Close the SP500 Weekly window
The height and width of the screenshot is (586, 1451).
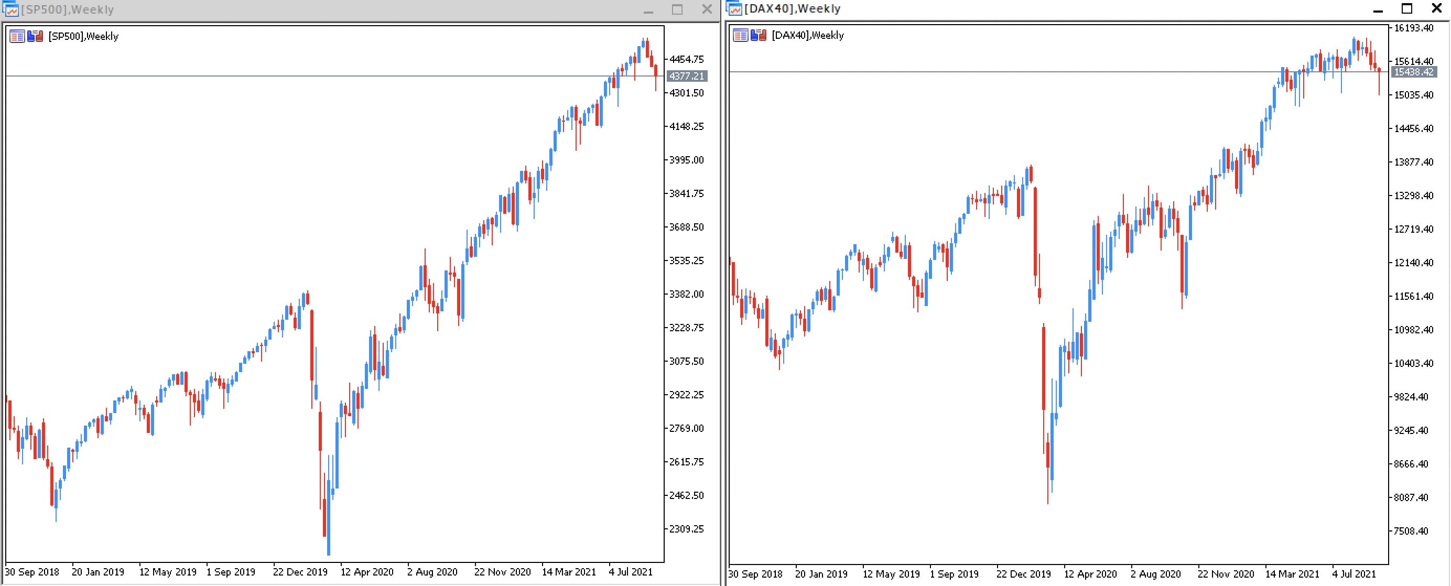pyautogui.click(x=707, y=9)
